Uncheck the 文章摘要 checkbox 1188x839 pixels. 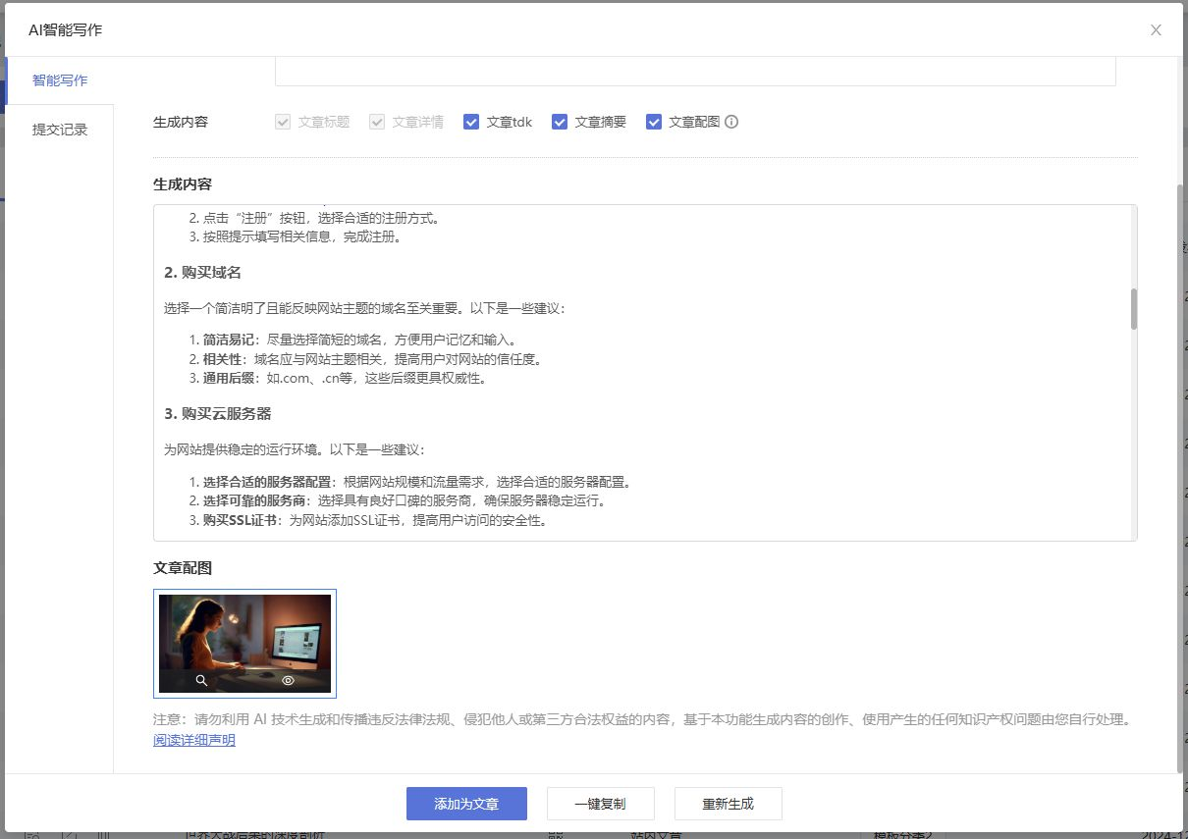coord(560,123)
